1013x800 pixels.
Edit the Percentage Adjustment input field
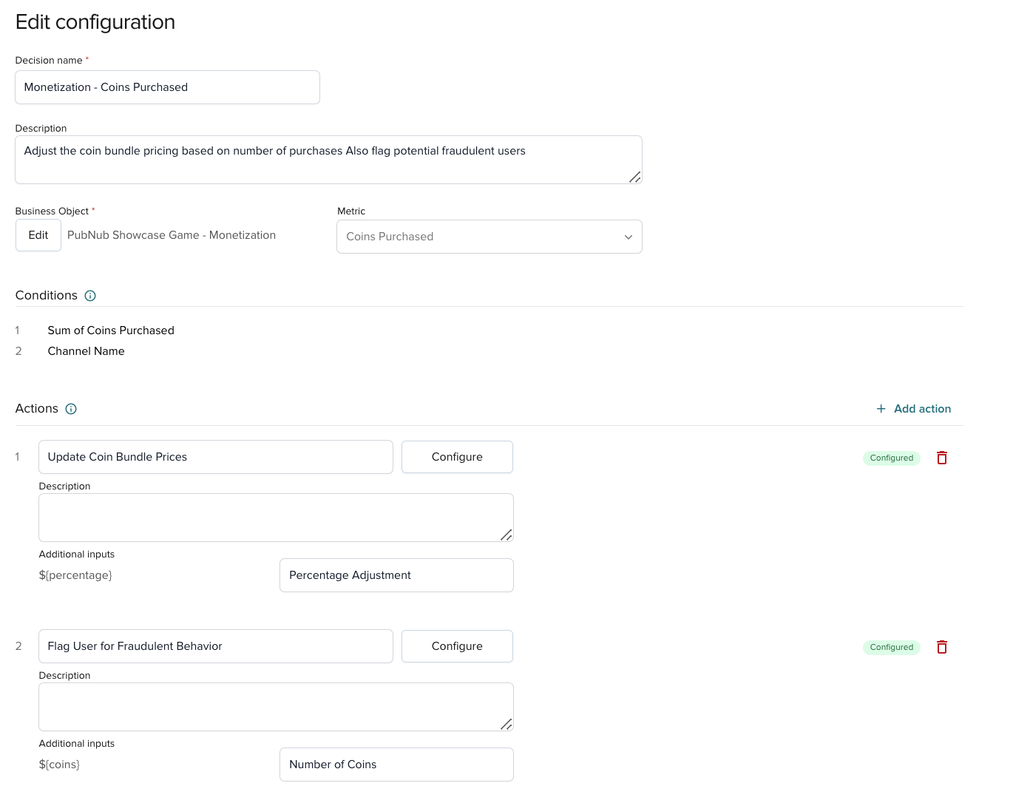coord(396,575)
